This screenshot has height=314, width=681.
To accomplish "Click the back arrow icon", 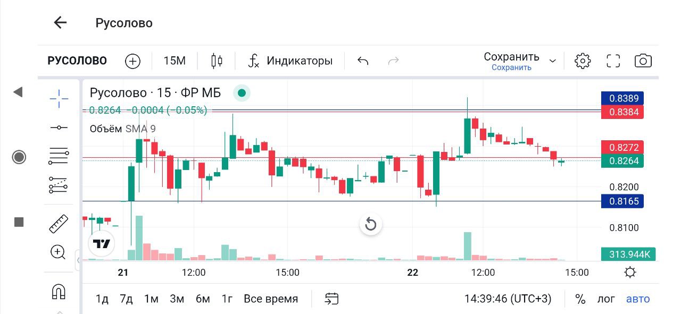I will click(x=60, y=23).
